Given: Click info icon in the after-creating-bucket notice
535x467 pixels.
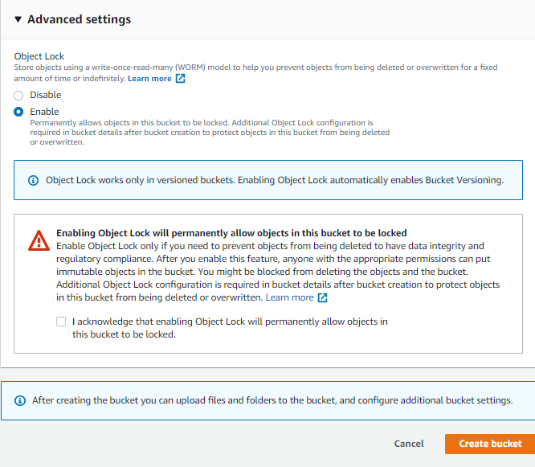Looking at the screenshot, I should 20,400.
